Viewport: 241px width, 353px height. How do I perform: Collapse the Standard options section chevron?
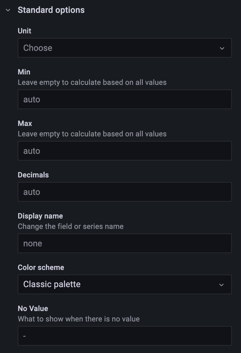(8, 10)
